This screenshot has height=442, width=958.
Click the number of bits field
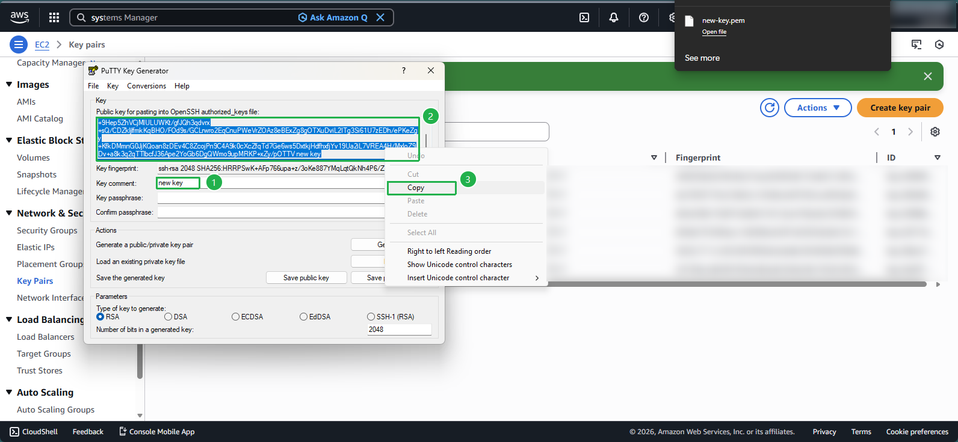400,330
